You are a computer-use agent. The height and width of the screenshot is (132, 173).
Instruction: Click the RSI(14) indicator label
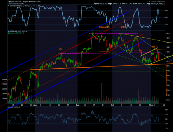click(14, 107)
